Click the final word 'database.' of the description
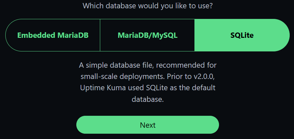 pos(148,99)
